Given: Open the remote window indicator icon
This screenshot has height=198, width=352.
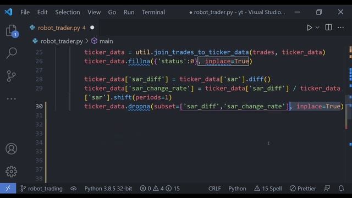Looking at the screenshot, I should (x=8, y=188).
